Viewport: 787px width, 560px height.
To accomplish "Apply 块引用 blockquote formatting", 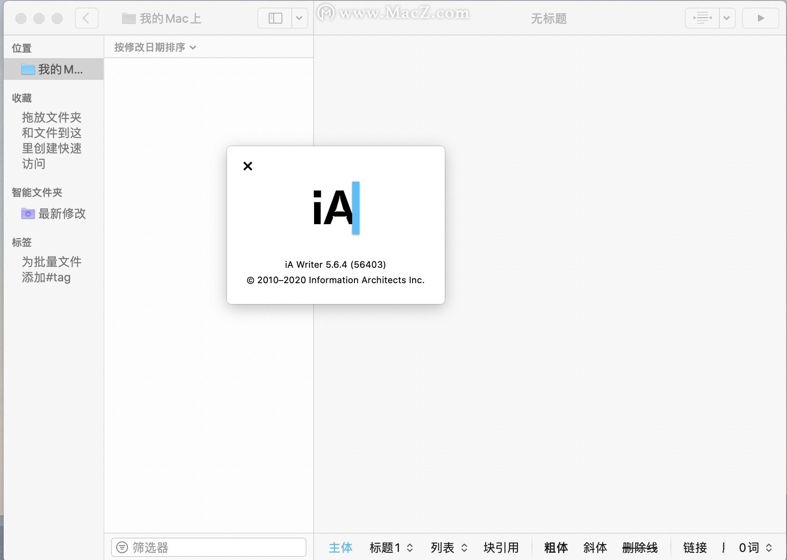I will [x=501, y=548].
